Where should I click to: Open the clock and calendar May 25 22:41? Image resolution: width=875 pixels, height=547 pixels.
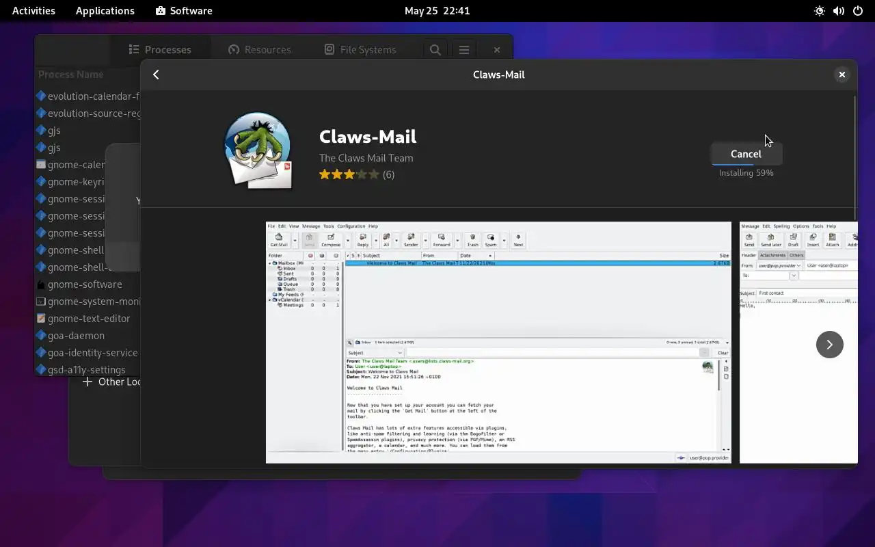(x=437, y=11)
